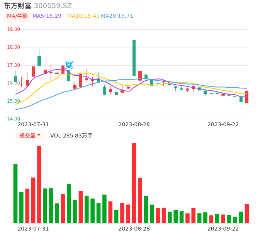Click the last red candlestick on the right
The height and width of the screenshot is (234, 265).
(x=247, y=97)
